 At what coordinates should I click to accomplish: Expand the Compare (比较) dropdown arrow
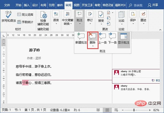[122, 24]
